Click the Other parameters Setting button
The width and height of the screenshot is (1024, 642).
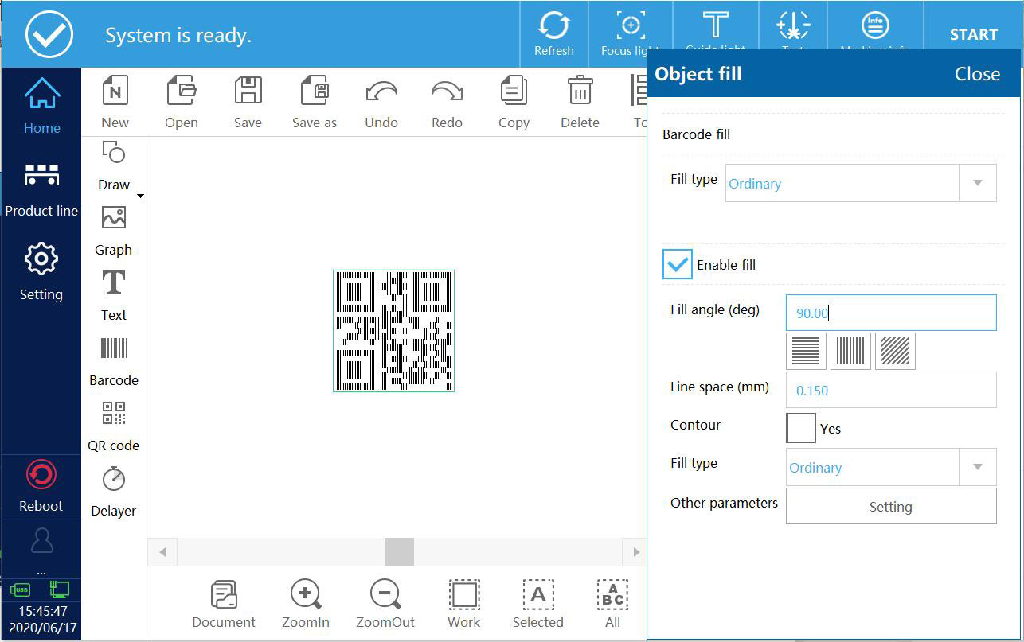pos(891,506)
